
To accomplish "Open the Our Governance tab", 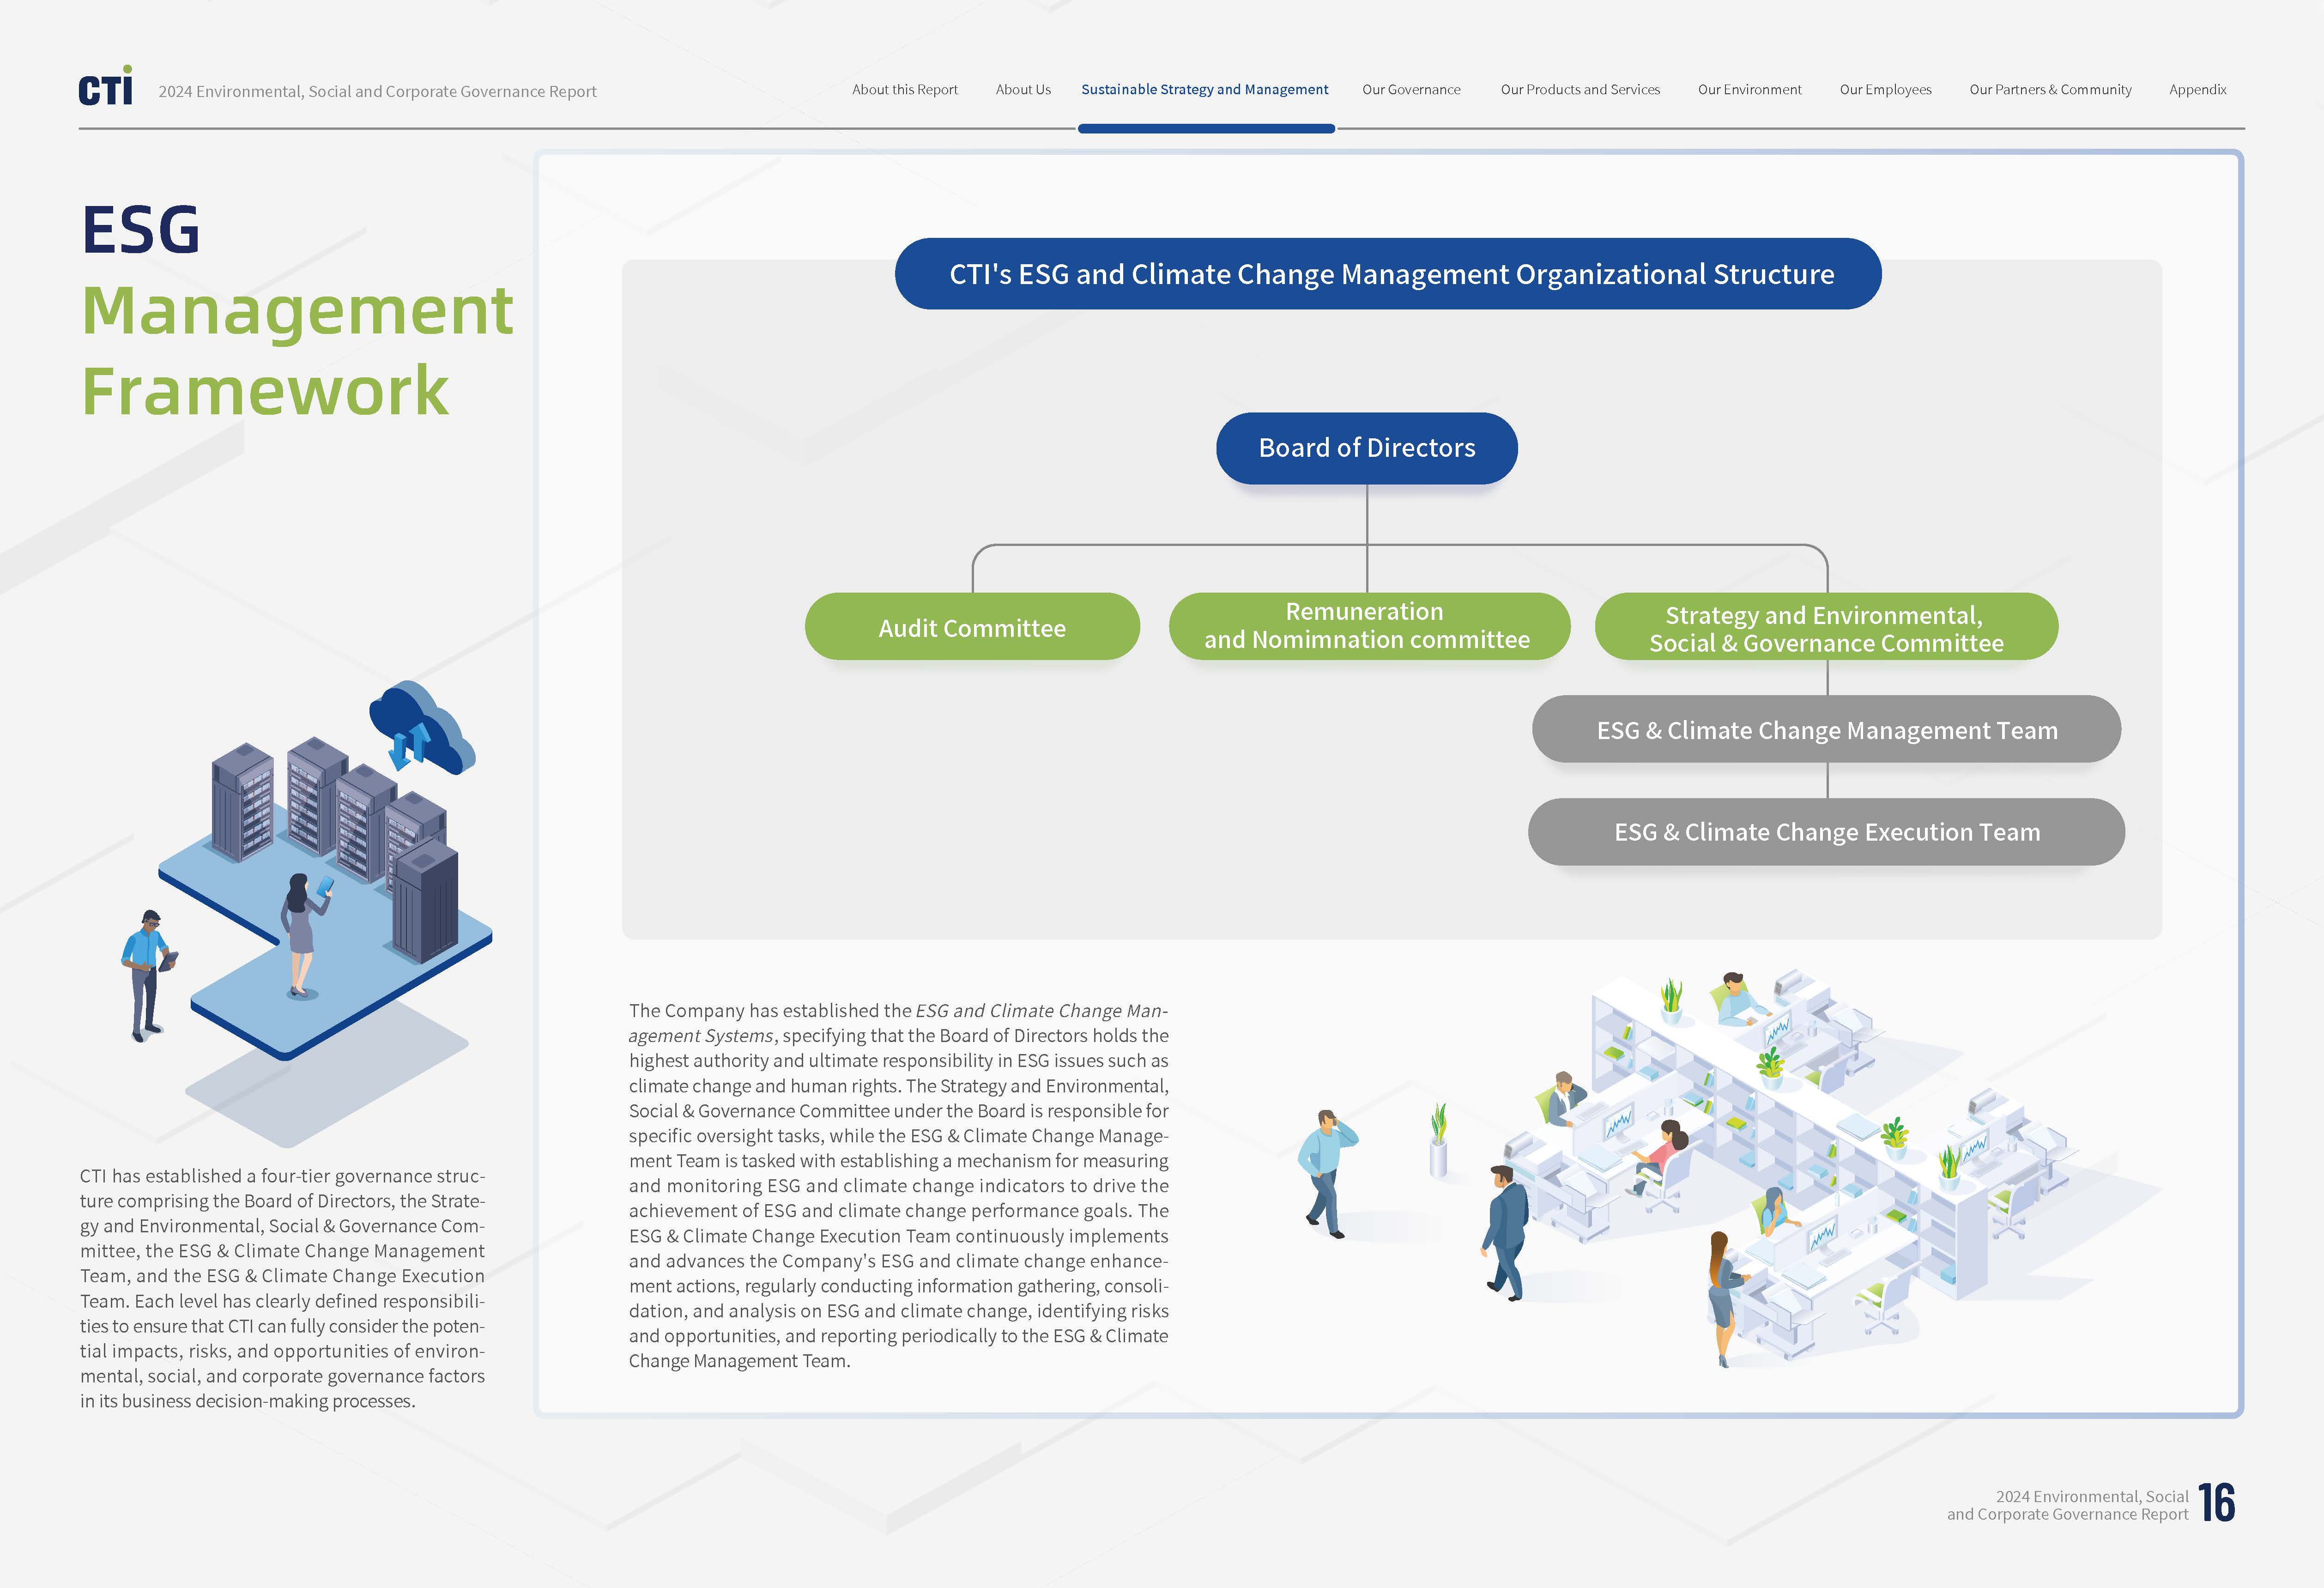I will click(x=1411, y=90).
